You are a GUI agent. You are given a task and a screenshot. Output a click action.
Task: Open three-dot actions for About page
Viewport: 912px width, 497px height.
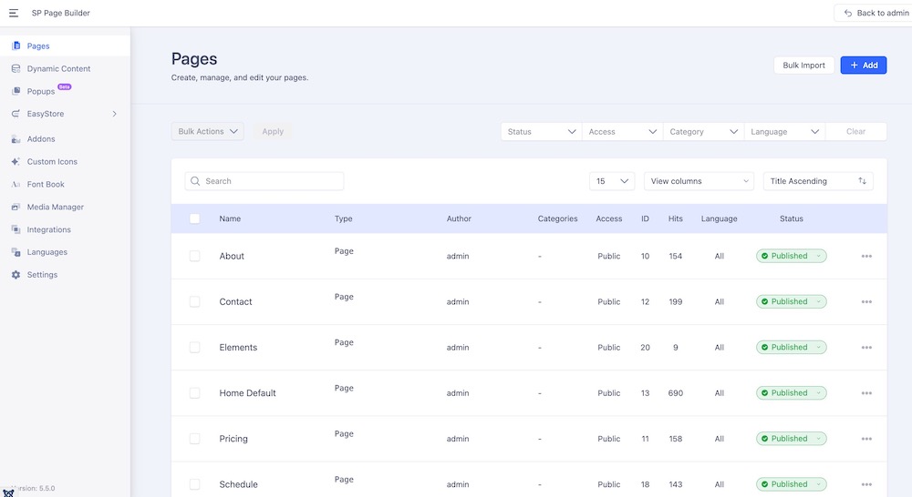tap(866, 257)
